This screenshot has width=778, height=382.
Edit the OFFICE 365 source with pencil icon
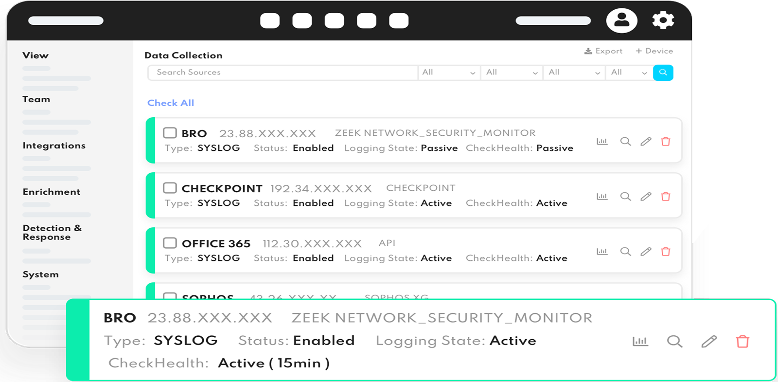(646, 252)
